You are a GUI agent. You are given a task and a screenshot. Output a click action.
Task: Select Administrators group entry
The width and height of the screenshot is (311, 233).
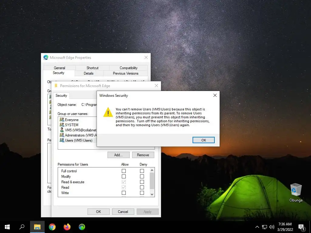(x=78, y=135)
